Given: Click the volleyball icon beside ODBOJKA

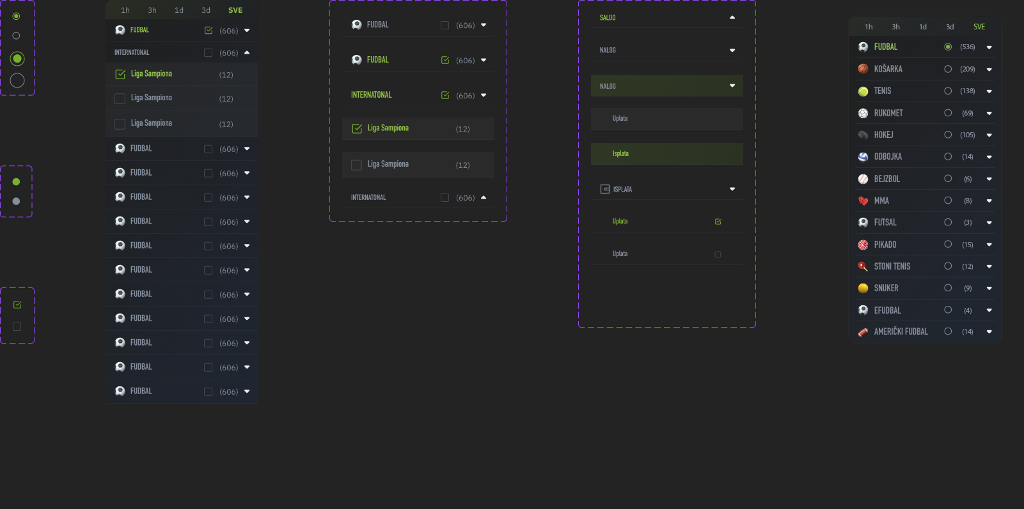Looking at the screenshot, I should click(863, 157).
